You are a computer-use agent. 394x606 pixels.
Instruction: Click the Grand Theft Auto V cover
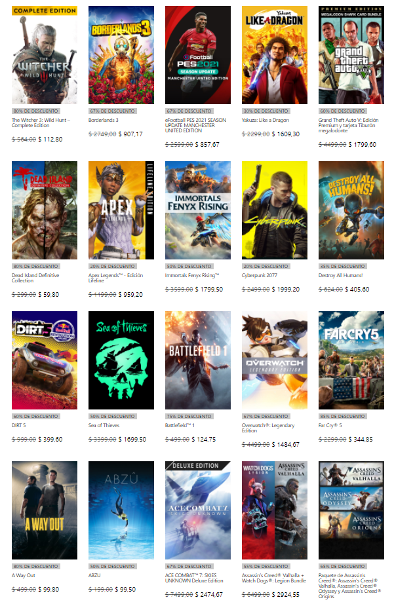click(x=351, y=55)
